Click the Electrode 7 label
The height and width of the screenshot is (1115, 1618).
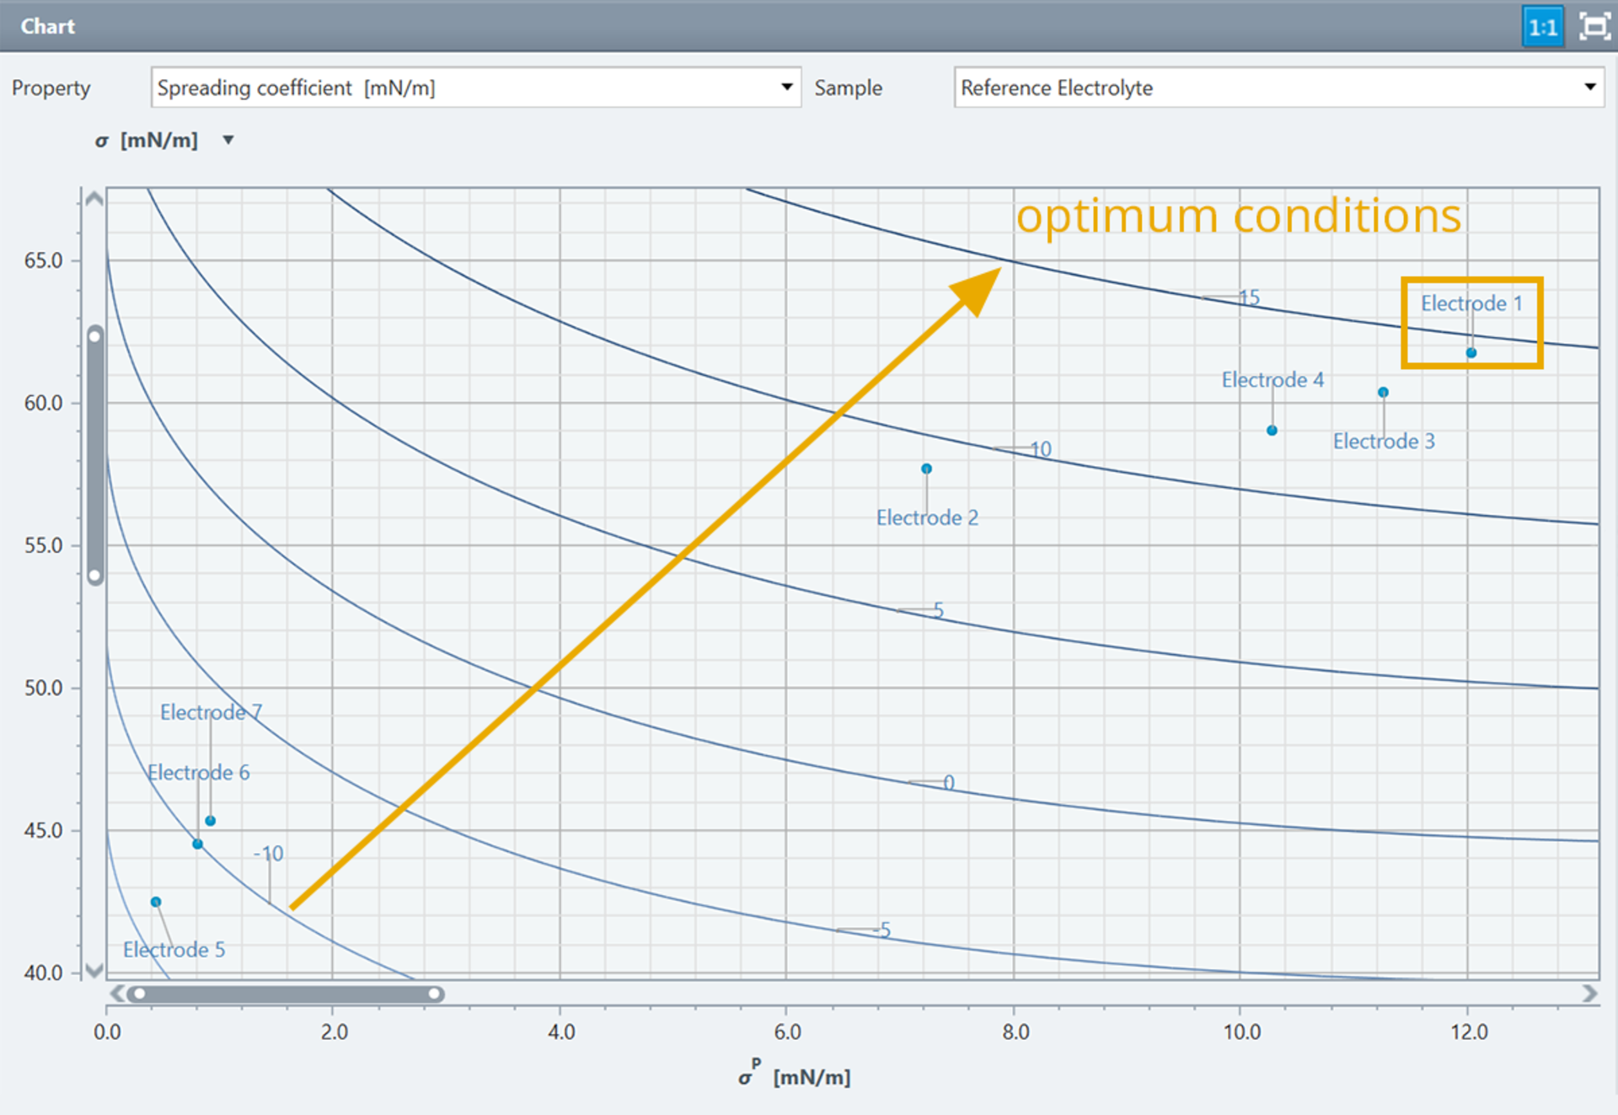click(x=211, y=712)
